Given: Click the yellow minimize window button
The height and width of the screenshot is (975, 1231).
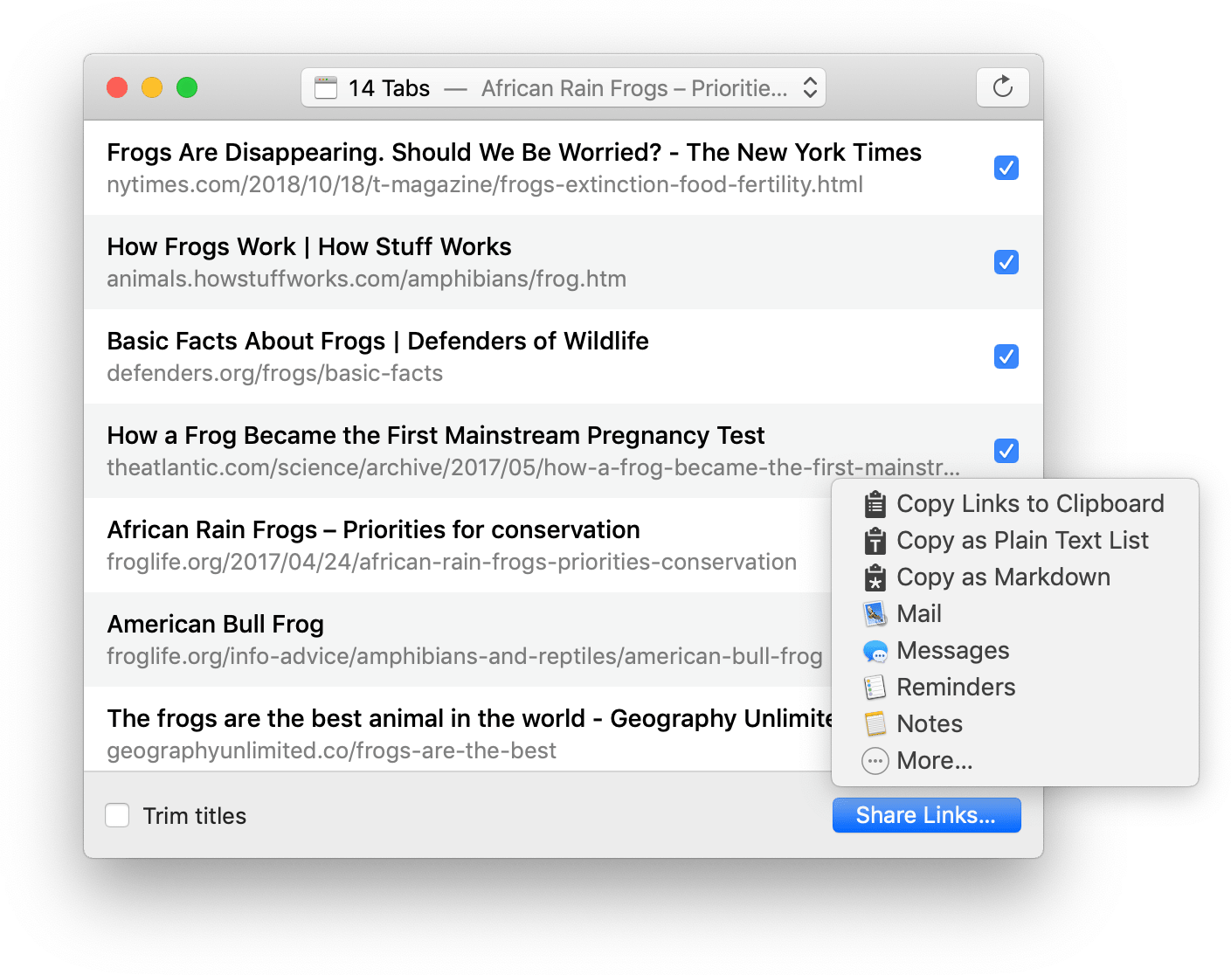Looking at the screenshot, I should [152, 87].
